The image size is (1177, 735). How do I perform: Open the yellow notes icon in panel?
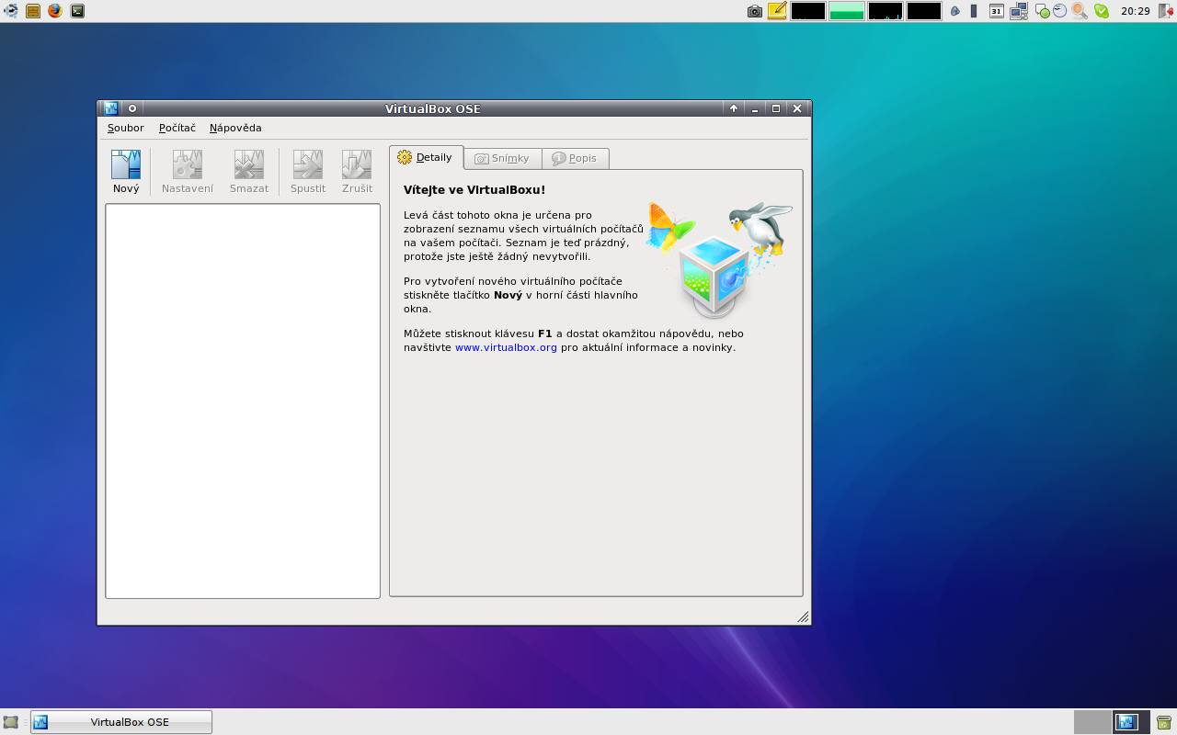[x=777, y=11]
